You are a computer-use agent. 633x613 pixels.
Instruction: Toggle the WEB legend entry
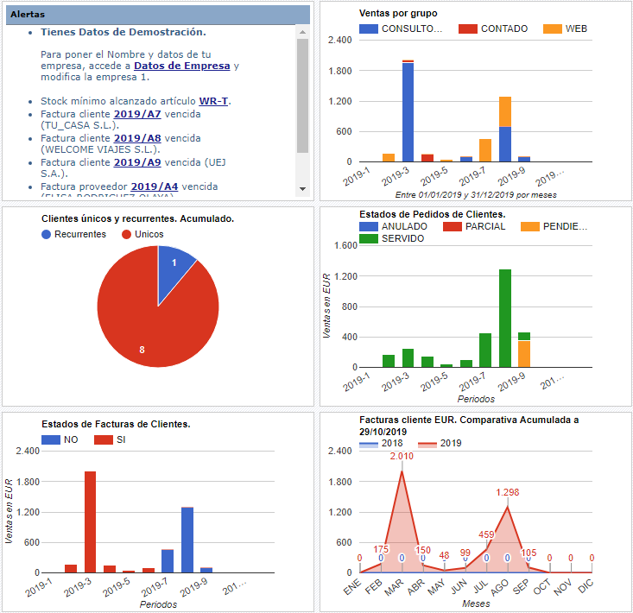tap(576, 28)
